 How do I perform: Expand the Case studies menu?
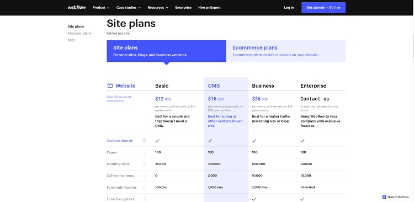pos(128,8)
